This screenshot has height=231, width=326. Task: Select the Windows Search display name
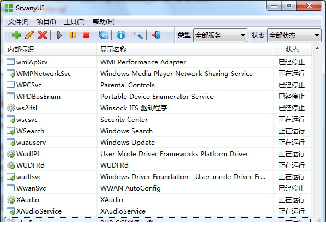coord(126,131)
